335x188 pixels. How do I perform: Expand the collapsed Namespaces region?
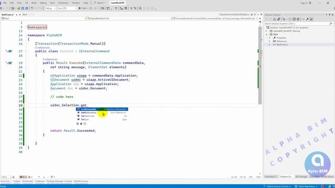pos(37,27)
